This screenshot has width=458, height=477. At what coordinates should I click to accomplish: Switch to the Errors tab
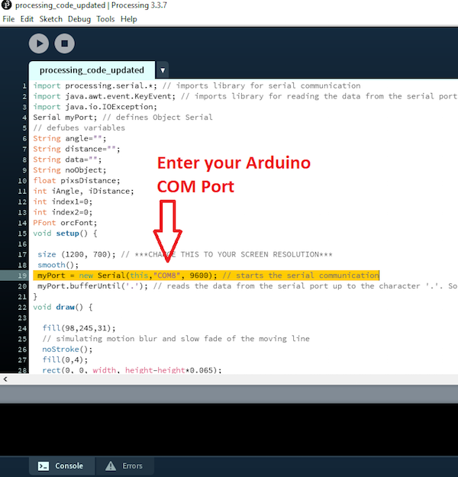coord(124,466)
